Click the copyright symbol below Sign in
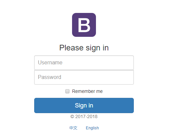The width and height of the screenshot is (172, 137). (x=72, y=116)
